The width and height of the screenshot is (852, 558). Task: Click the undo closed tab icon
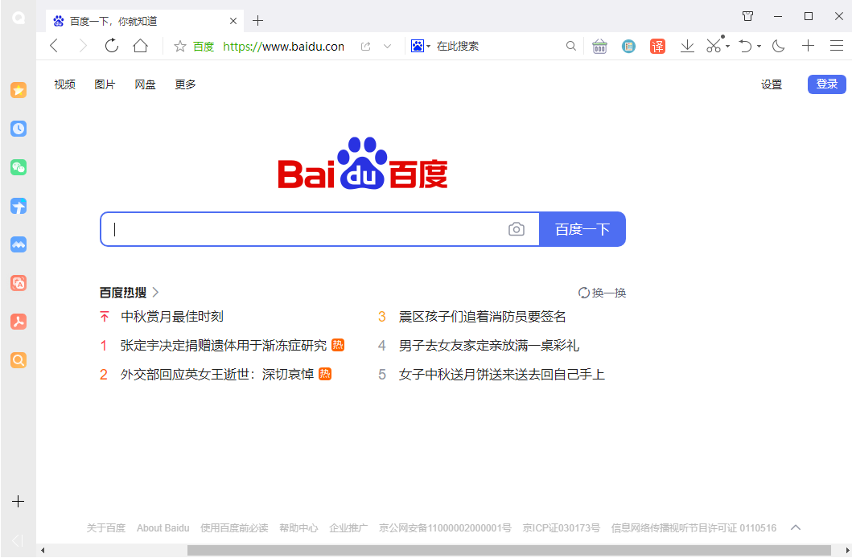pyautogui.click(x=746, y=46)
